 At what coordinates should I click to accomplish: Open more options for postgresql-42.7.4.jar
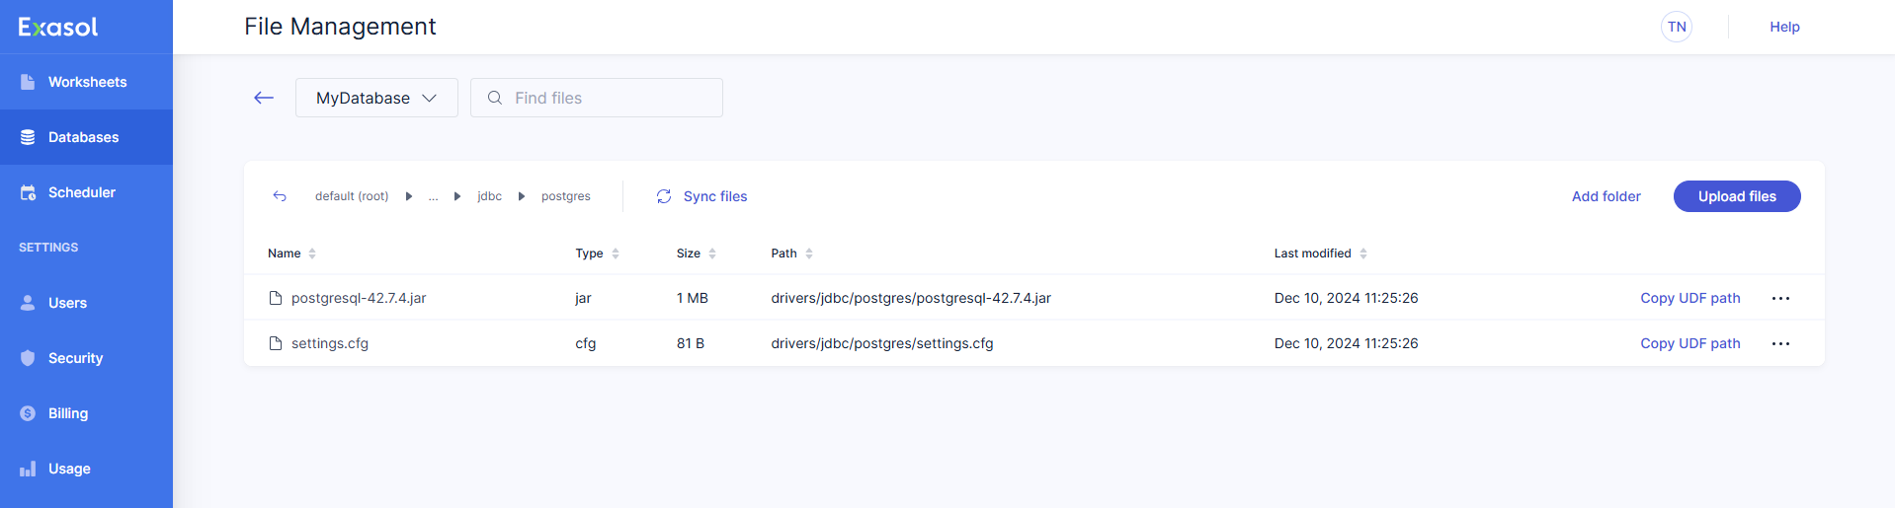(x=1780, y=298)
